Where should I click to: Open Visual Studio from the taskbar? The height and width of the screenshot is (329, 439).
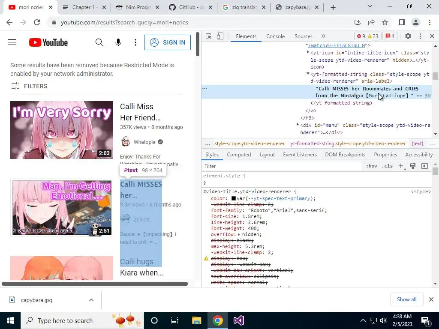[x=239, y=320]
